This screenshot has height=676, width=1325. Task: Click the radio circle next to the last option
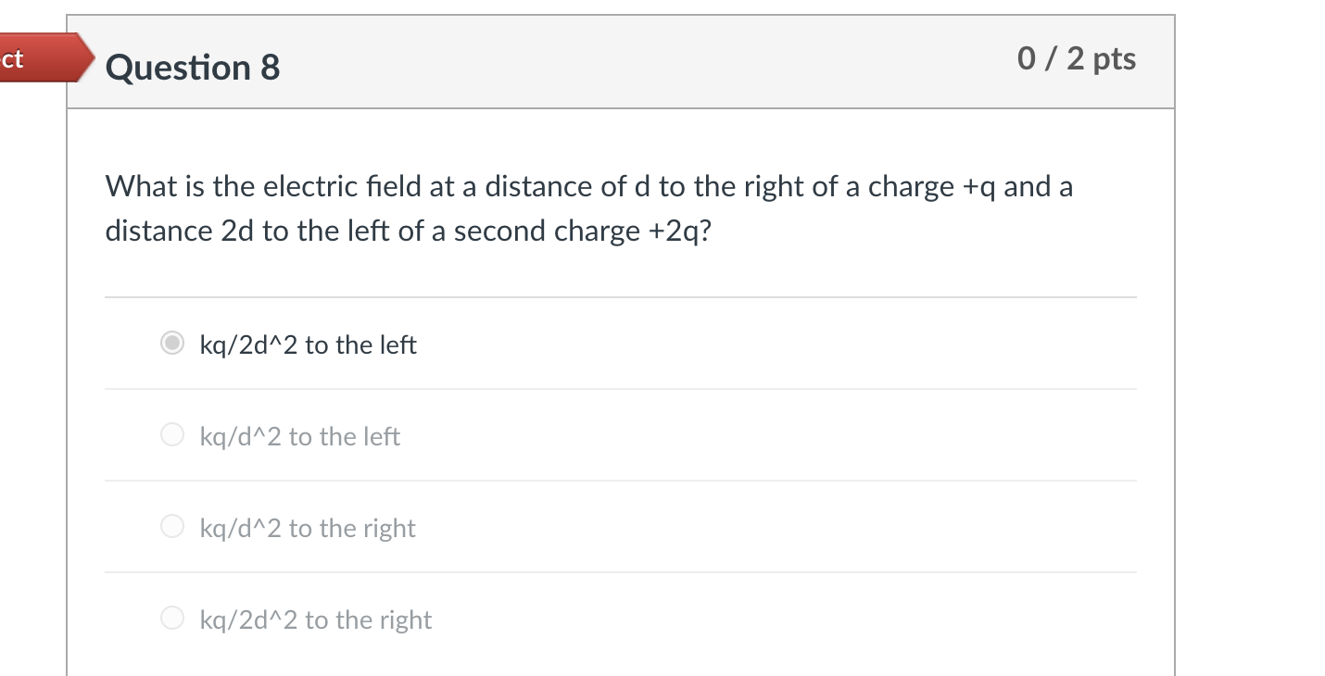click(172, 617)
